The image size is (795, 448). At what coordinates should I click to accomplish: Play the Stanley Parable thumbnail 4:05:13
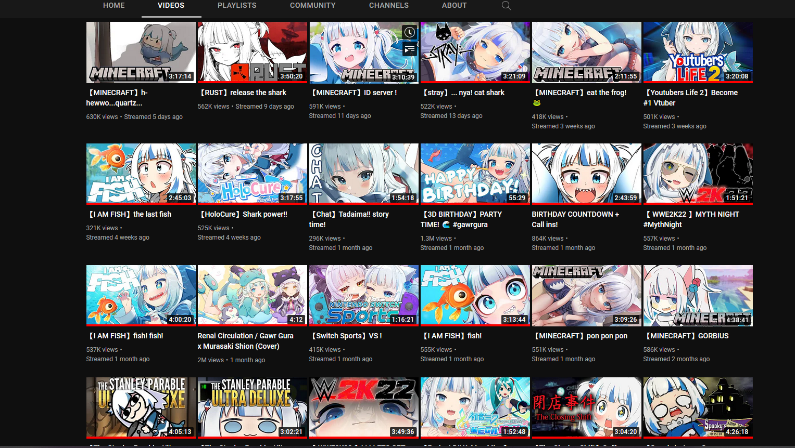click(x=141, y=408)
